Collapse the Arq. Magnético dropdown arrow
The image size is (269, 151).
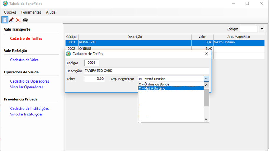[x=206, y=79]
